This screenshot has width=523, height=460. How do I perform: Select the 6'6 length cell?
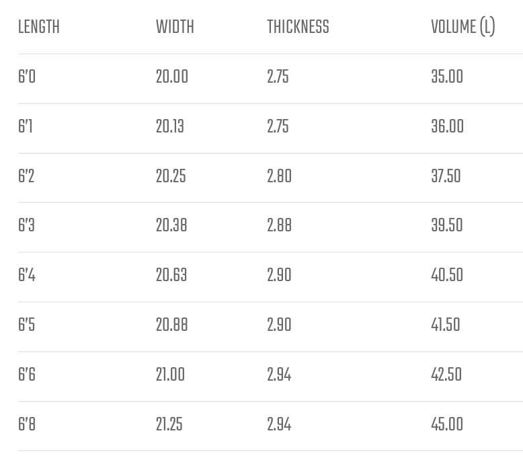(x=27, y=375)
